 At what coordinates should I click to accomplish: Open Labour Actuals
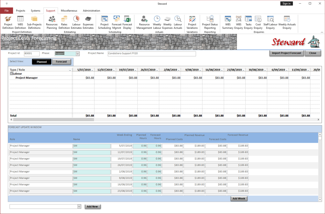coord(178,23)
